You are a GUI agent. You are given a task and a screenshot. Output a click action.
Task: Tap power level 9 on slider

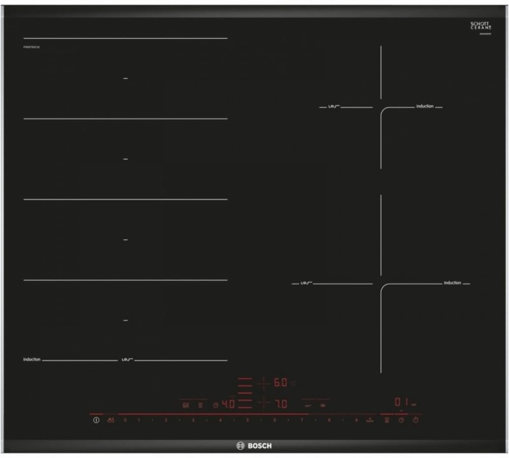[356, 420]
